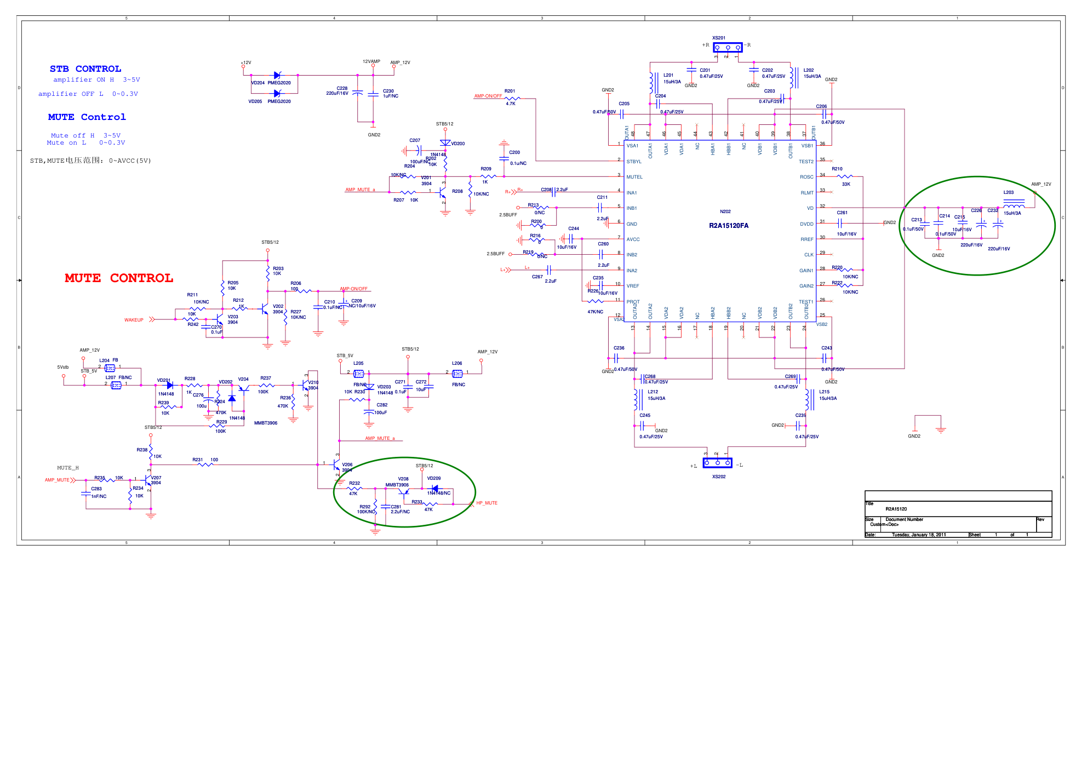The width and height of the screenshot is (1087, 768).
Task: Click the R2A15120 title block entry
Action: tap(896, 509)
